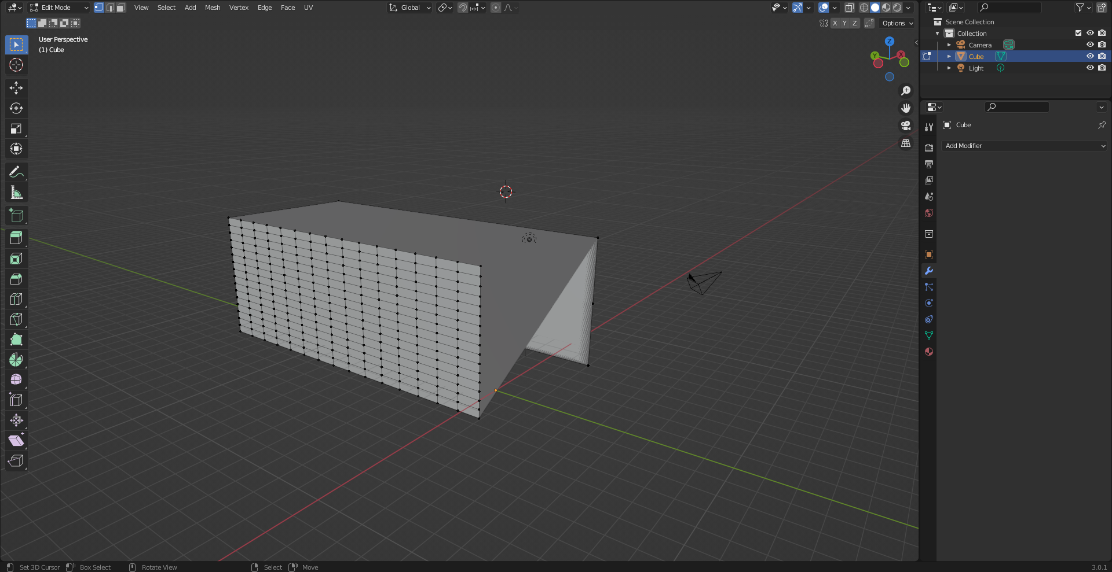This screenshot has height=572, width=1112.
Task: Select the Measure tool
Action: click(16, 193)
